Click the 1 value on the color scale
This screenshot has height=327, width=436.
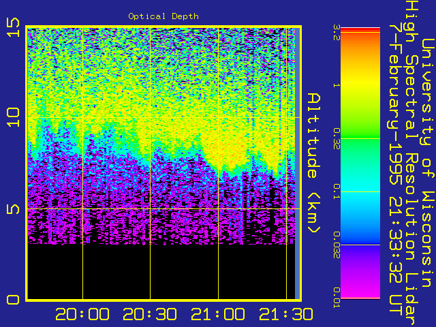pyautogui.click(x=337, y=85)
